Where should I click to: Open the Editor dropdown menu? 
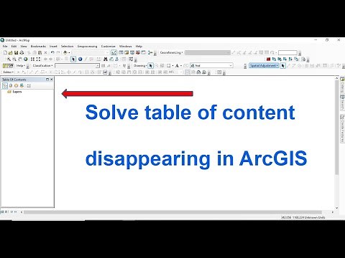coord(9,72)
